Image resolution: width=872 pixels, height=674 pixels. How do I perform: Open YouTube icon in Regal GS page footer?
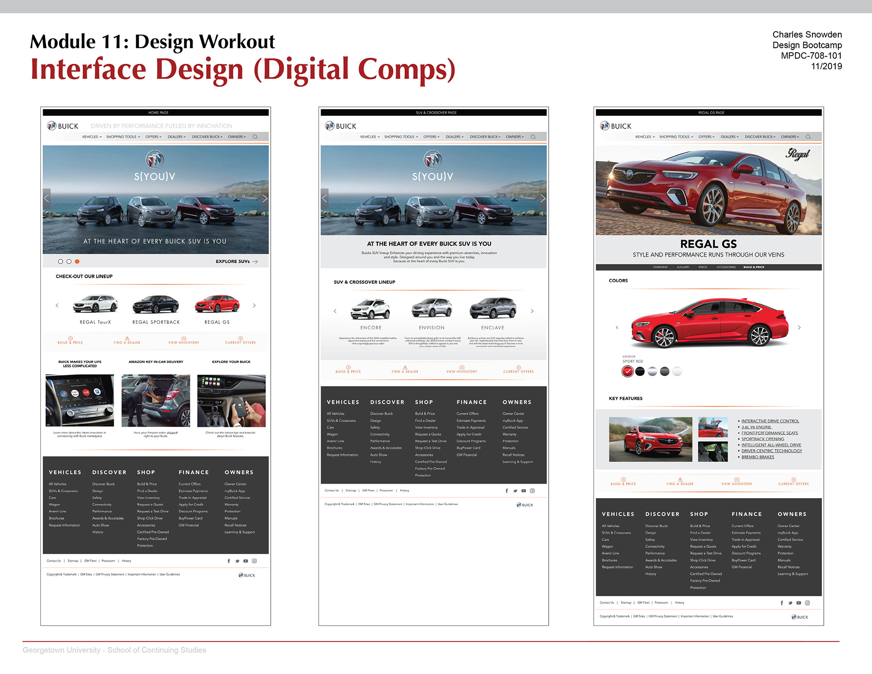coord(798,603)
